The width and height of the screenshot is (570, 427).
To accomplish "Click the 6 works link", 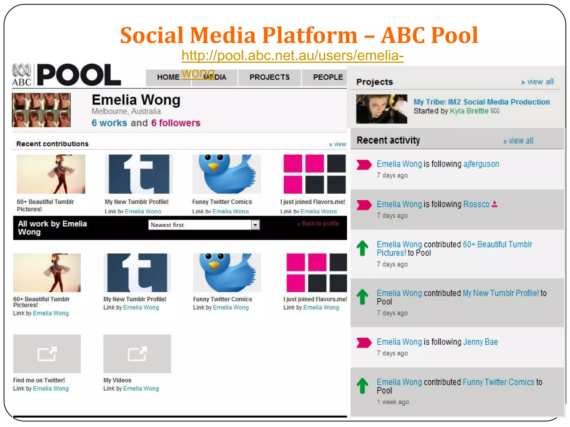I will 109,123.
